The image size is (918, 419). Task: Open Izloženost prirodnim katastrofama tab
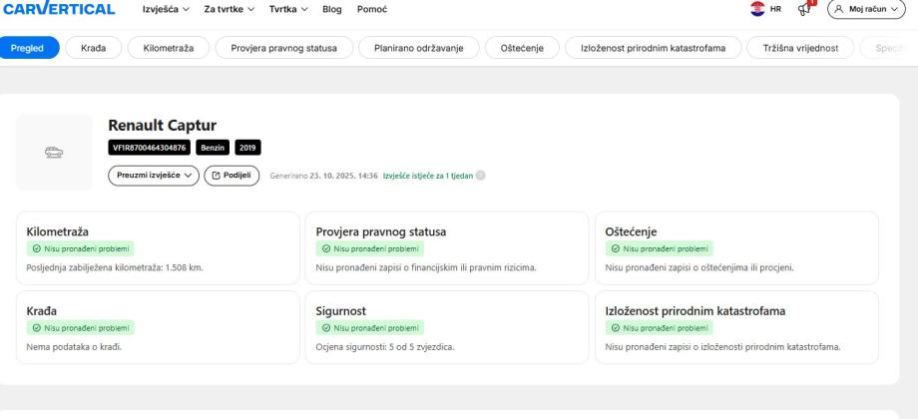[x=654, y=48]
